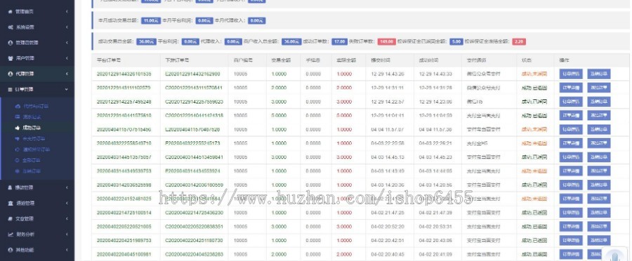
Task: Click the success time 04-02 20:53:31 cell
Action: click(435, 227)
